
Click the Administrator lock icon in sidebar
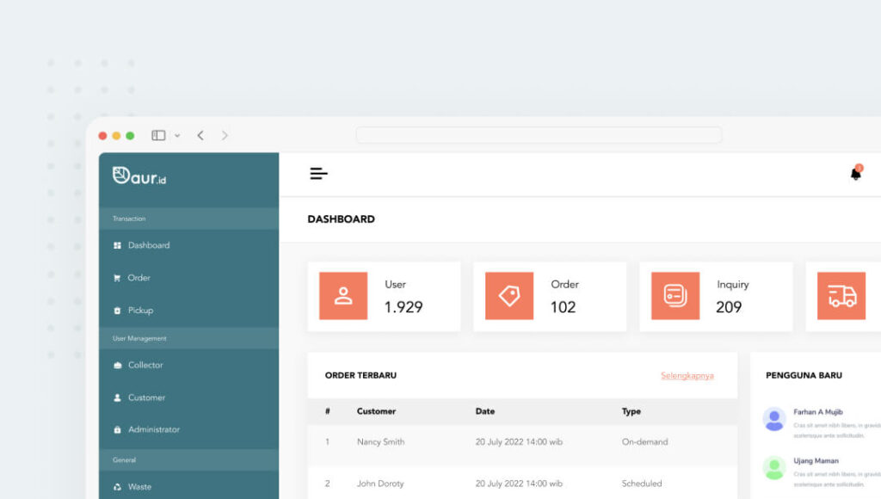[x=117, y=430]
